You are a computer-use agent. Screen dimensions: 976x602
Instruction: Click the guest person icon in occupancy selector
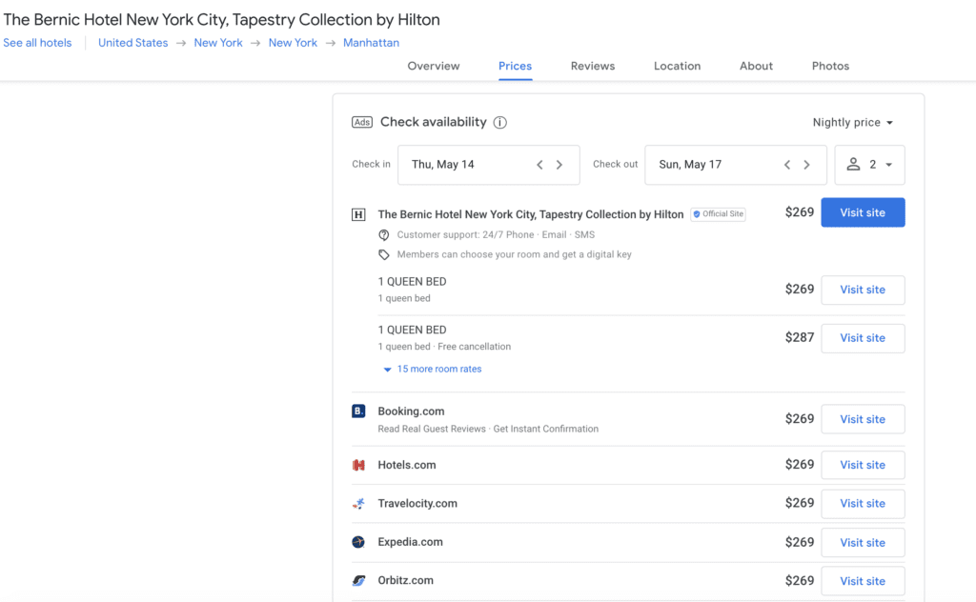click(853, 164)
